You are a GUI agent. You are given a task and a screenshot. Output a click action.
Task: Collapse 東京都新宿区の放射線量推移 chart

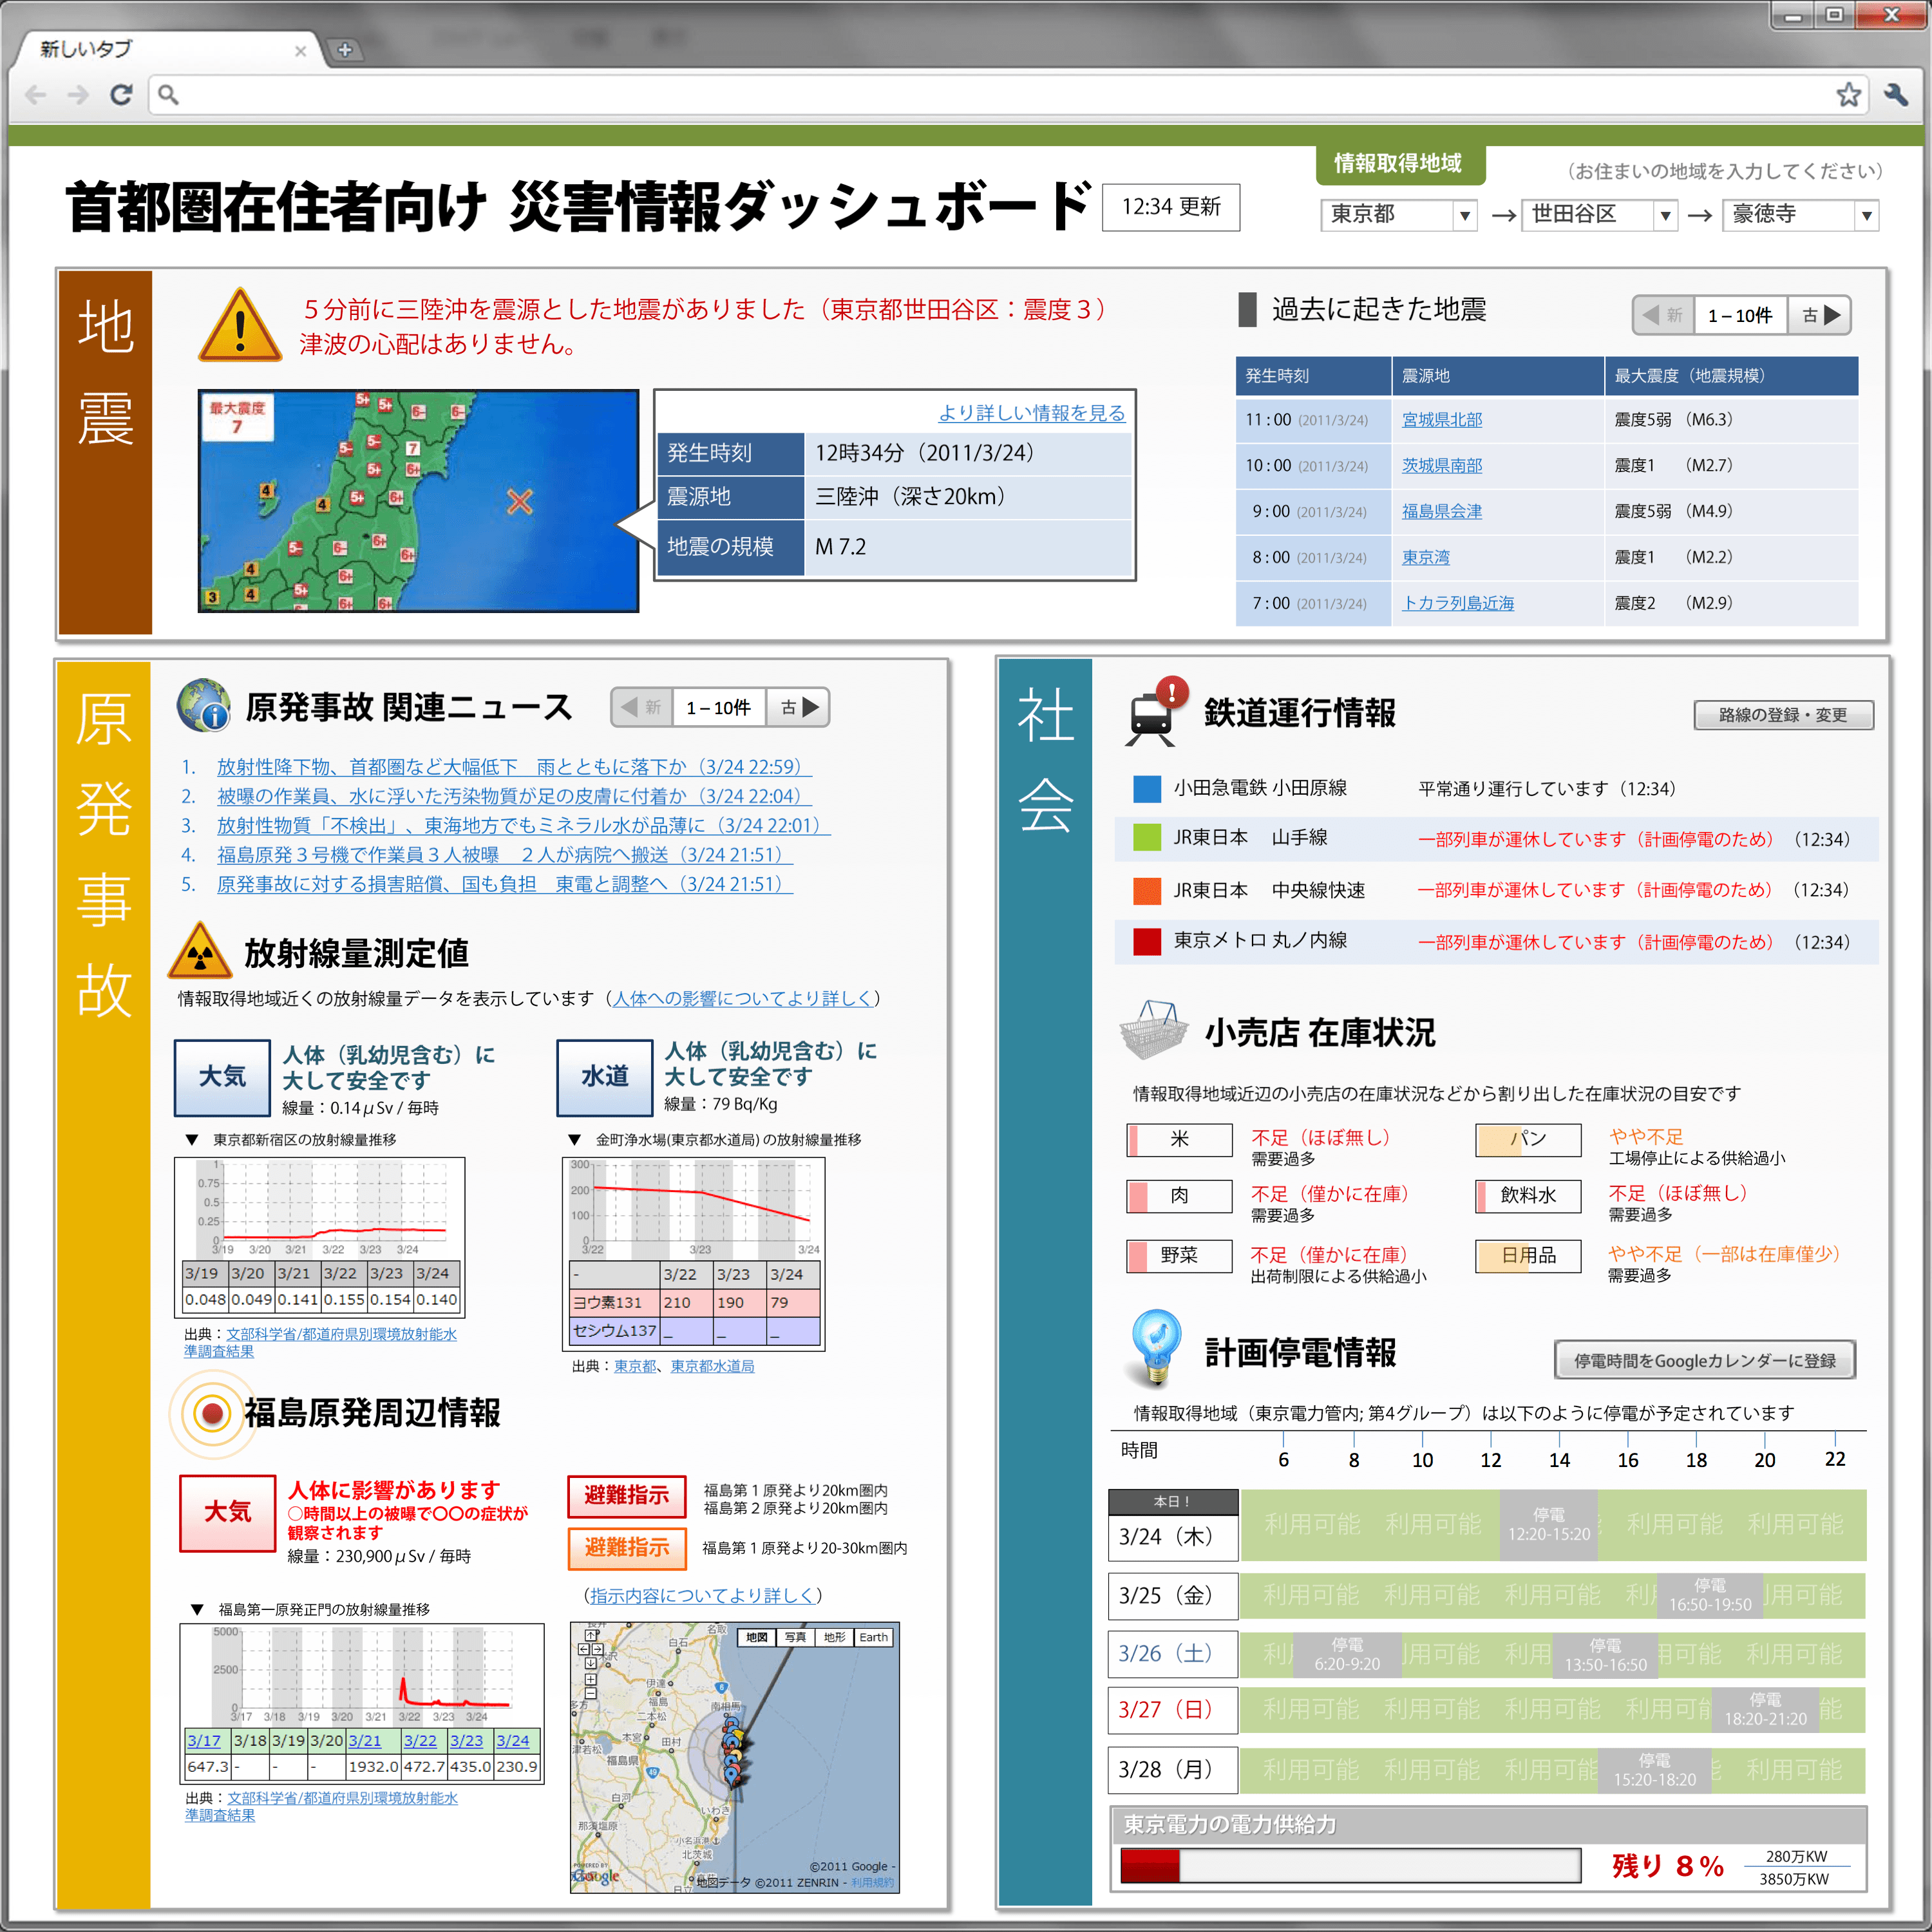(191, 1140)
